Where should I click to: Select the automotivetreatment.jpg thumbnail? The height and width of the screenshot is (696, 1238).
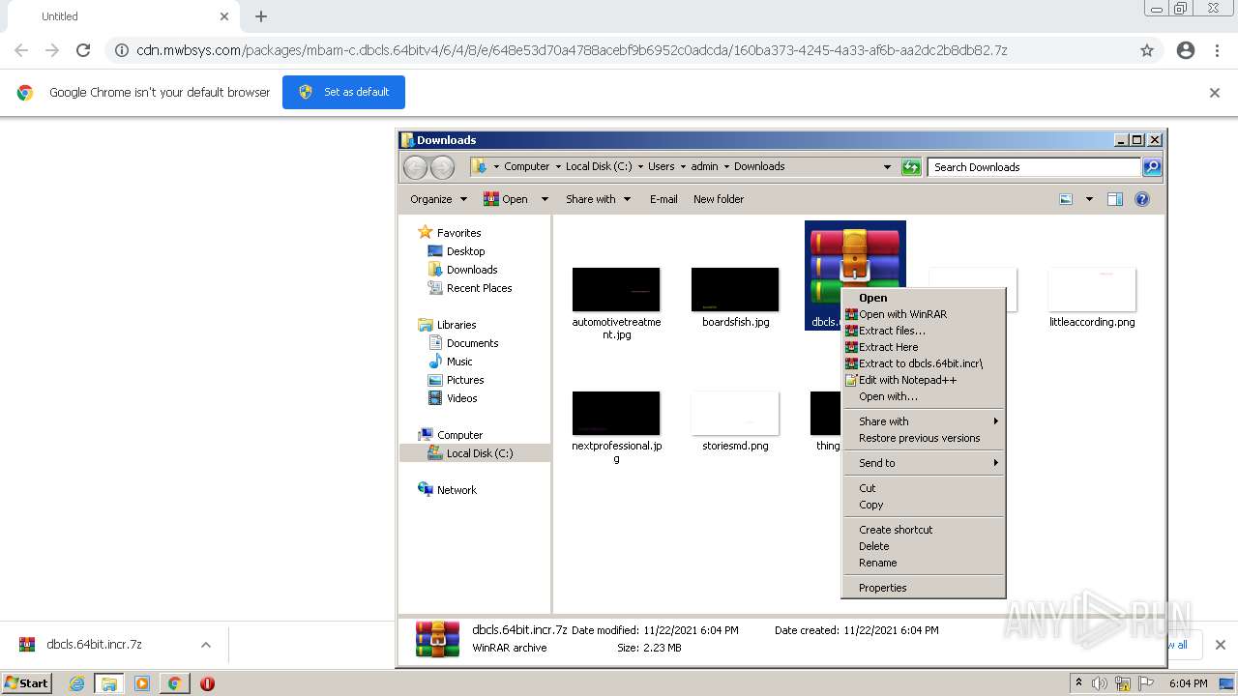point(616,290)
